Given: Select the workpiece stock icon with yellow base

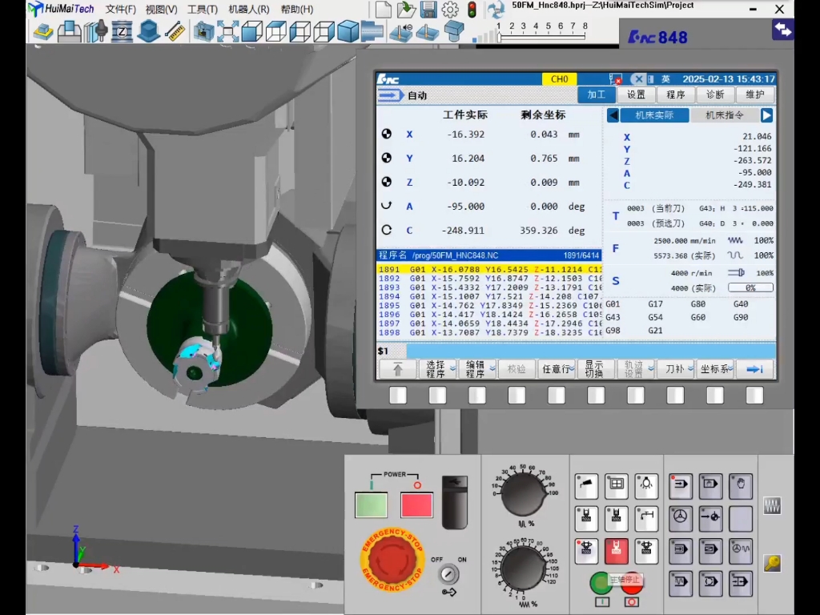Looking at the screenshot, I should click(43, 32).
